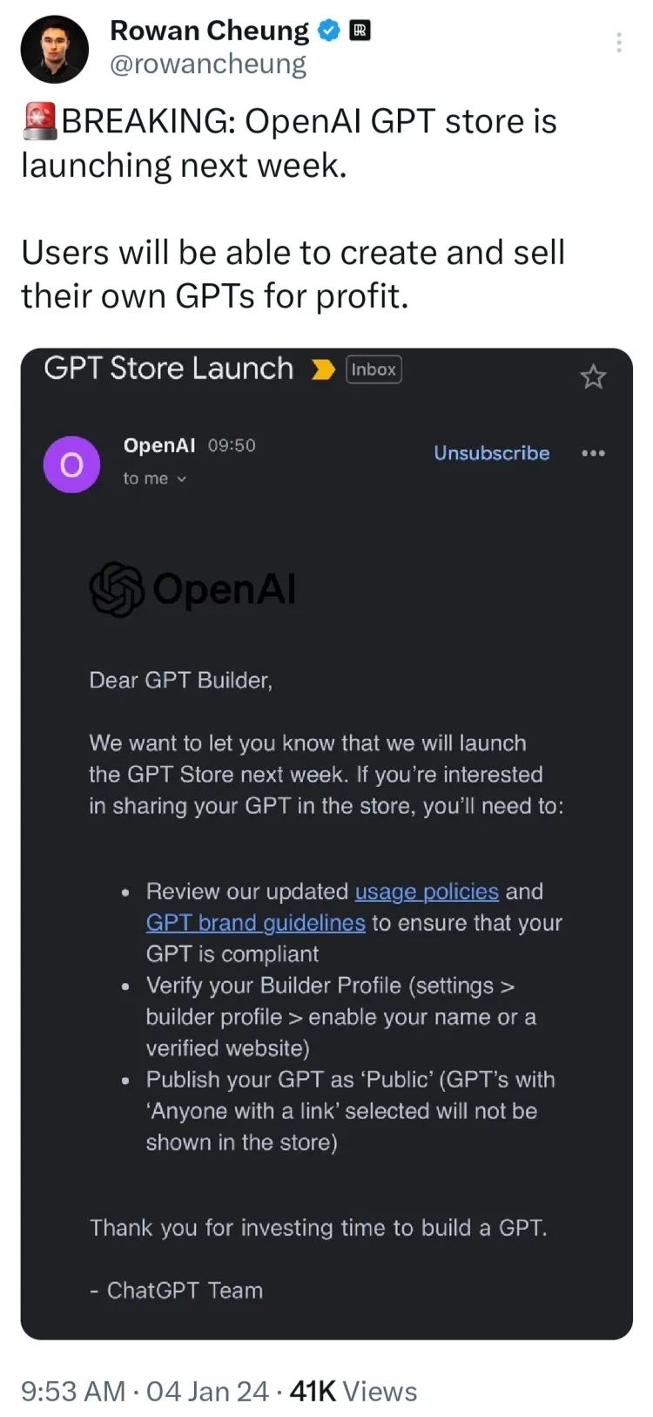
Task: Click the Inbox label tag
Action: click(x=374, y=370)
